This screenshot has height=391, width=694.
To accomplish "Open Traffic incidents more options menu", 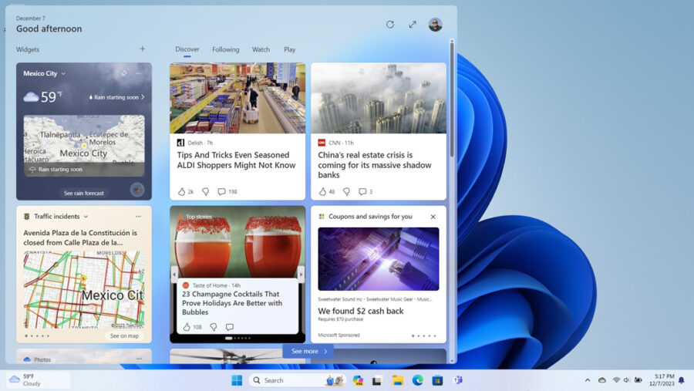I will point(139,217).
